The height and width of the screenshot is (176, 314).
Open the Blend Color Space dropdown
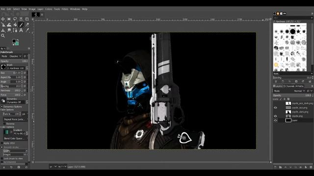pos(15,138)
